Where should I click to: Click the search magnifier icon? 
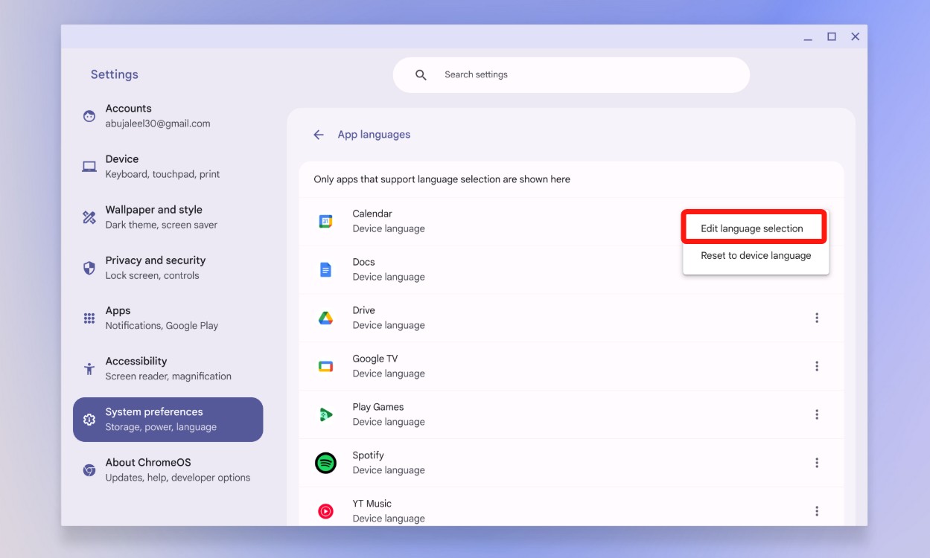421,74
